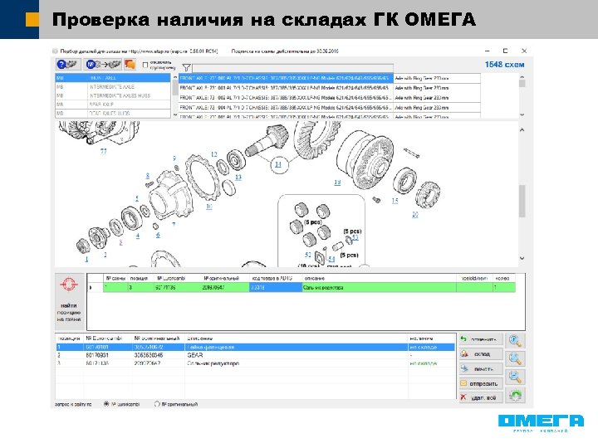This screenshot has width=598, height=448.
Task: Click part number 20 on the diagram
Action: [x=415, y=215]
